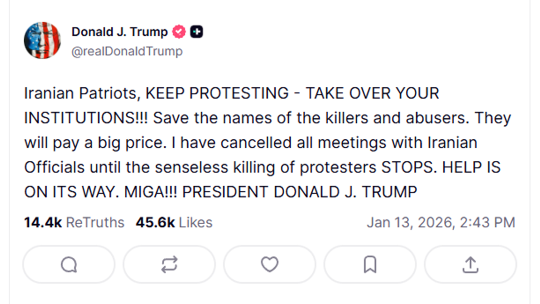540x304 pixels.
Task: Click the 'HELP IS' text in the post
Action: pyautogui.click(x=471, y=167)
